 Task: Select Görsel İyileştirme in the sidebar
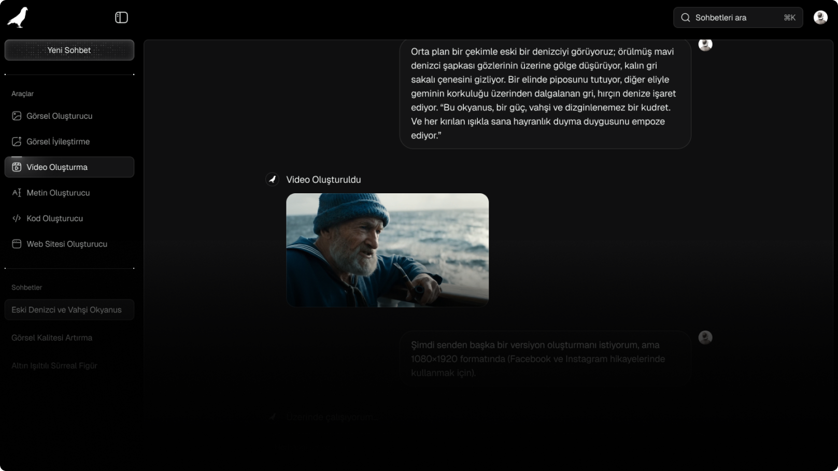pyautogui.click(x=69, y=141)
